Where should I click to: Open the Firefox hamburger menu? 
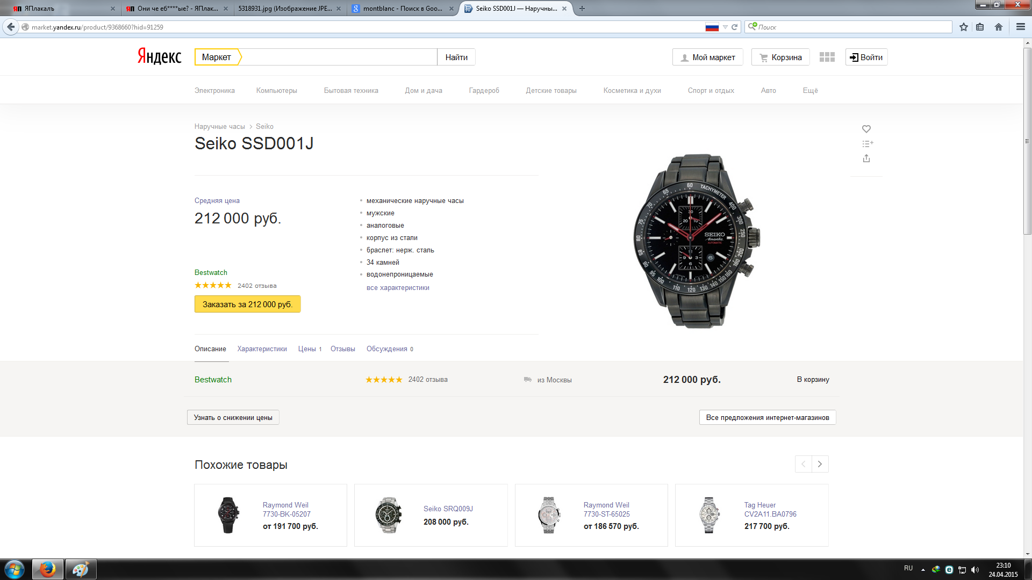[x=1021, y=27]
